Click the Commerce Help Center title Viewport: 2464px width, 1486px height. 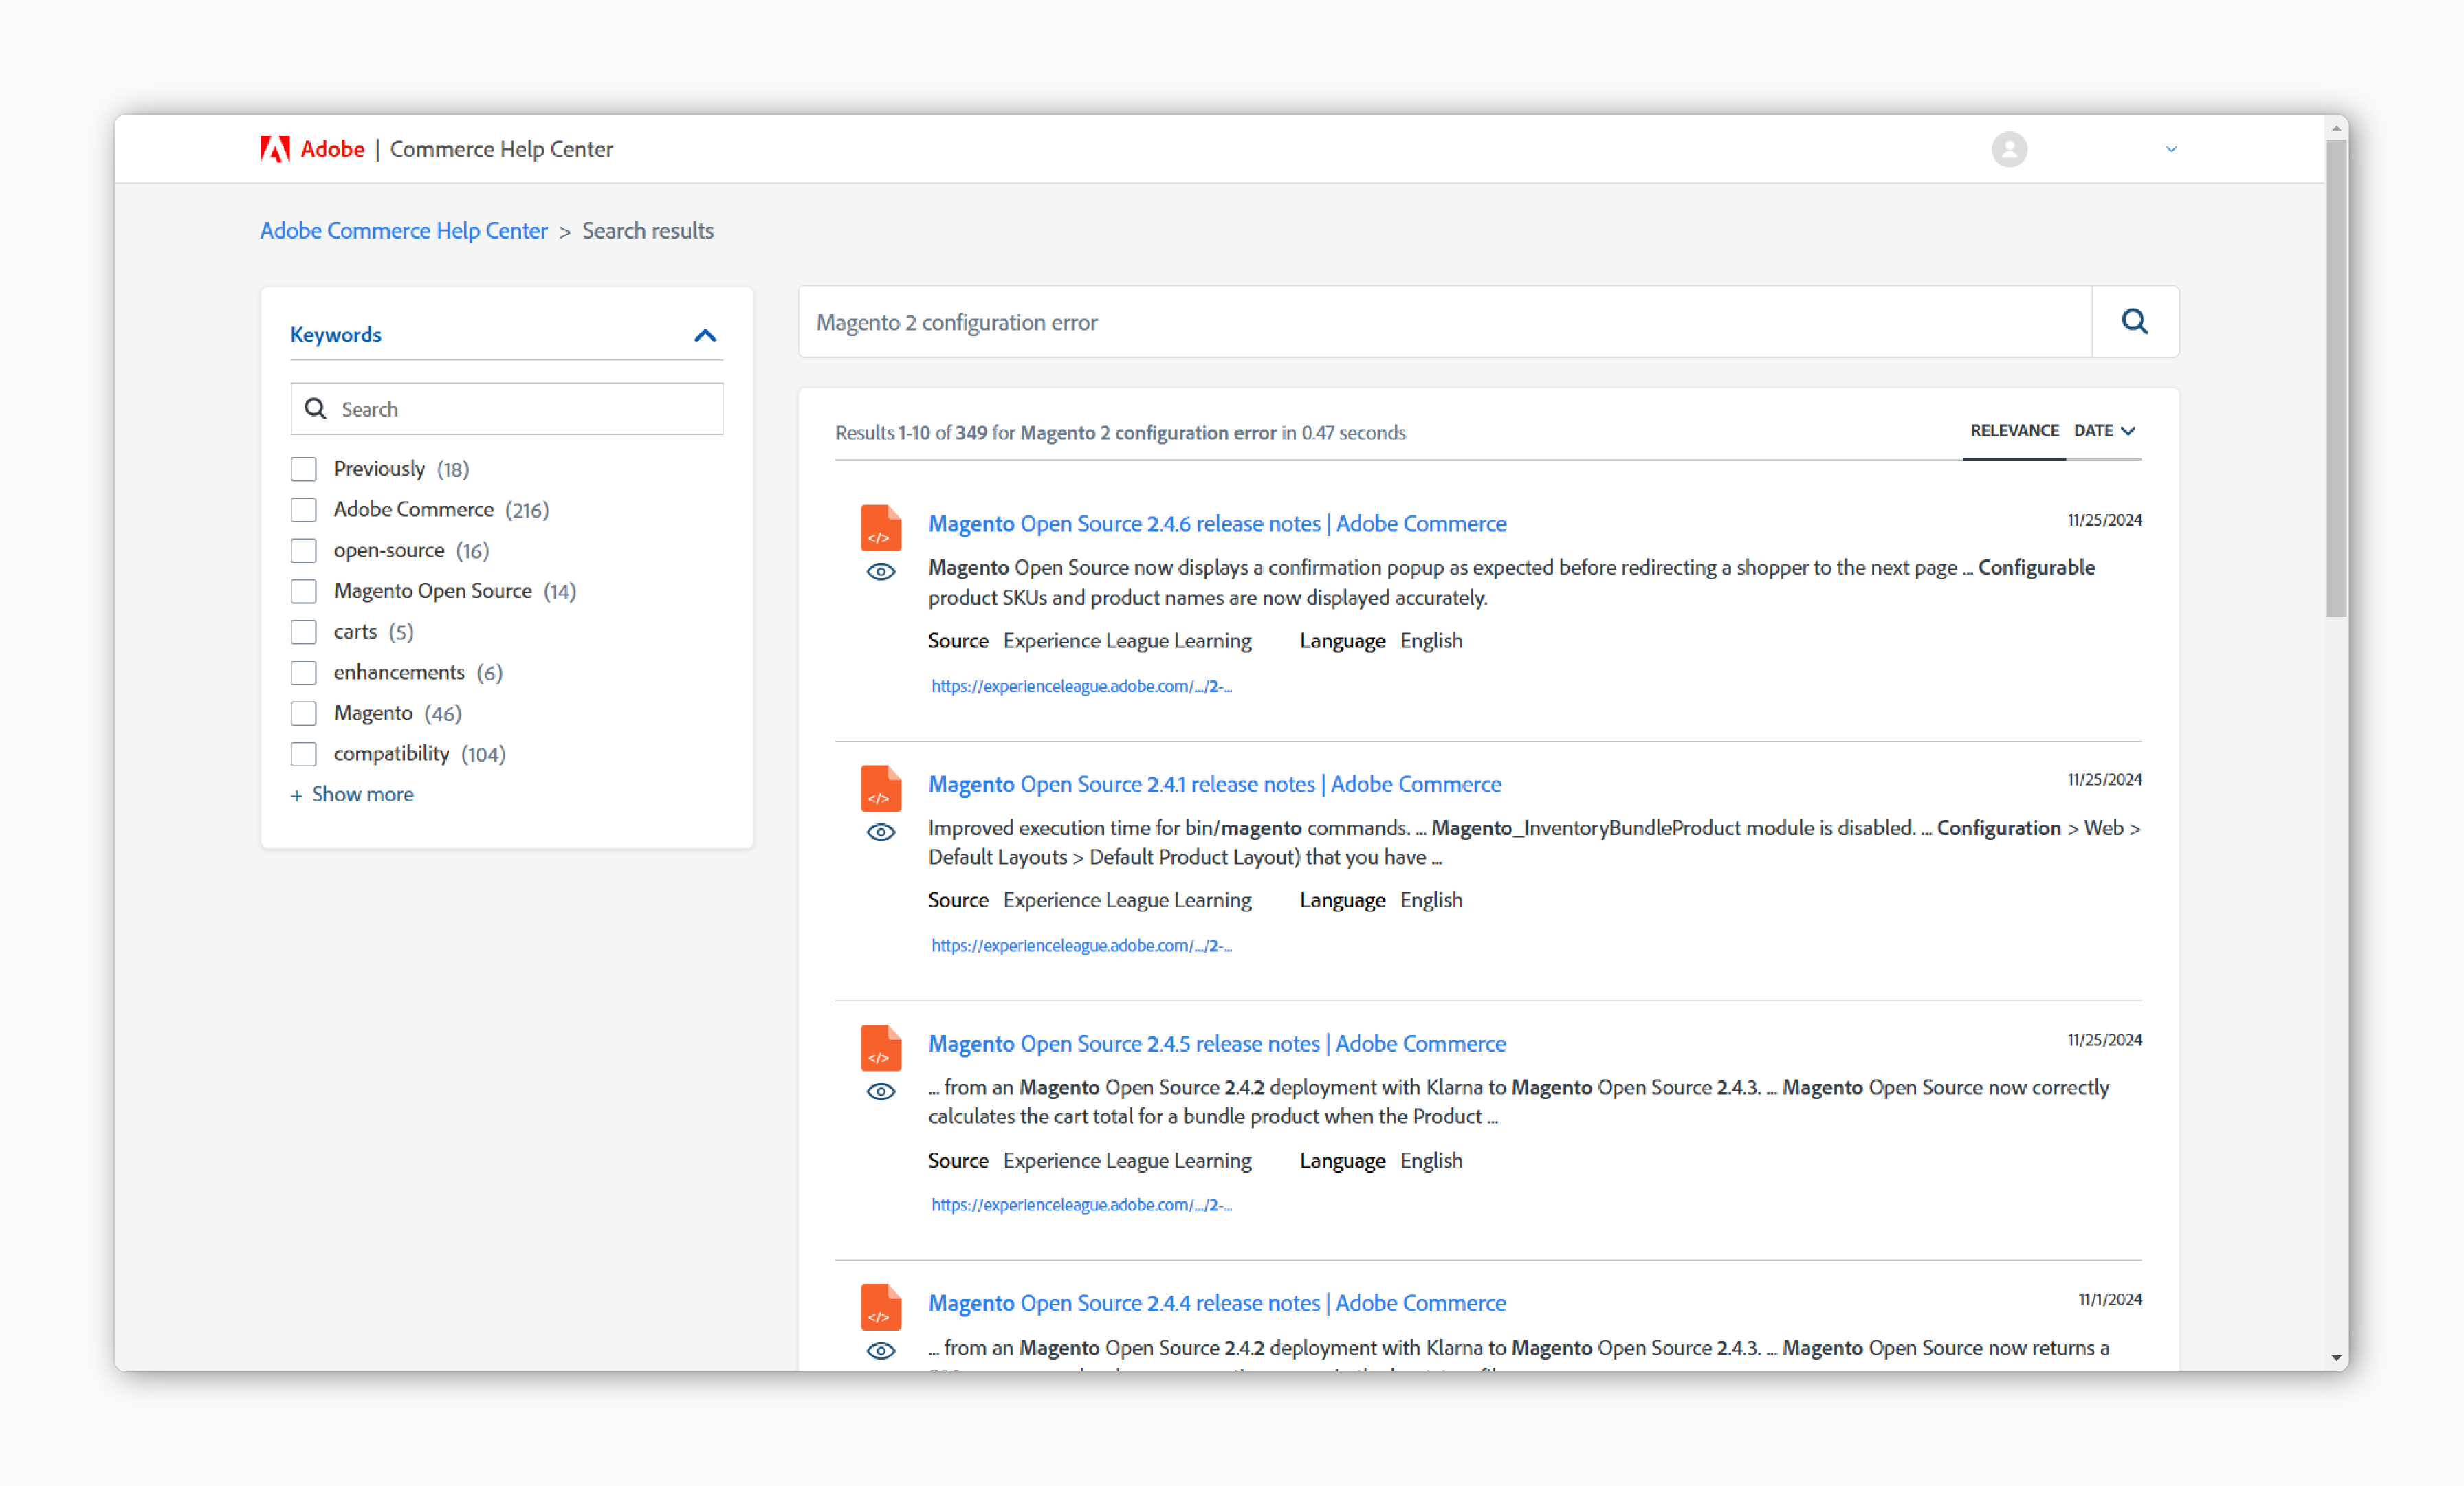click(x=501, y=149)
